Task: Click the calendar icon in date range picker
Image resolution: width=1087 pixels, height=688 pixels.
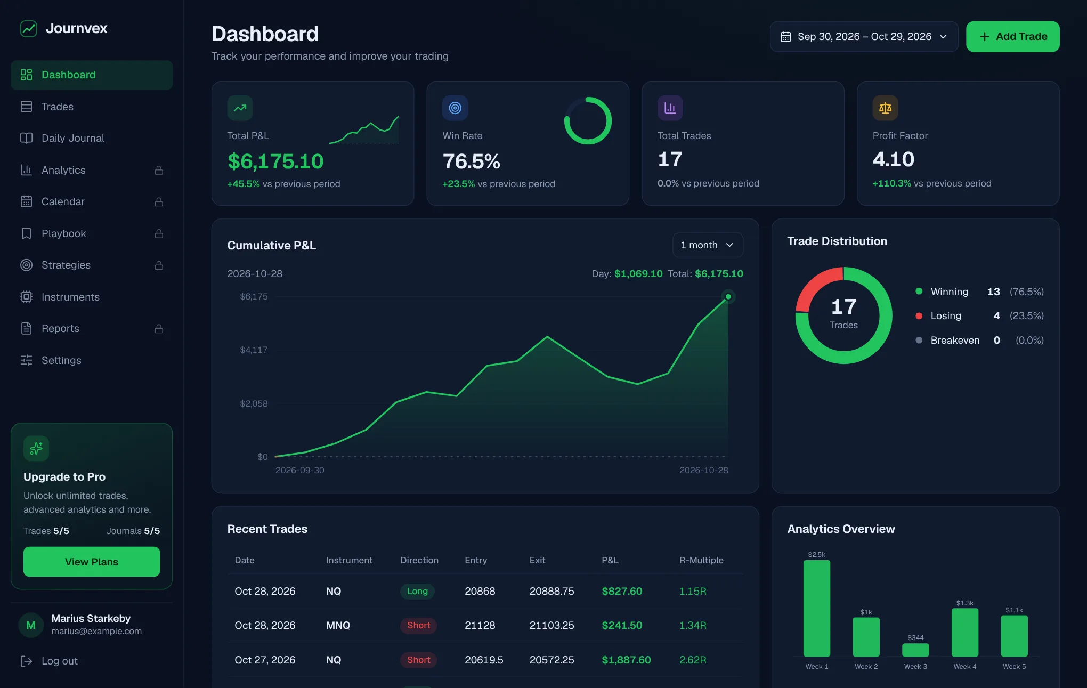Action: coord(785,37)
